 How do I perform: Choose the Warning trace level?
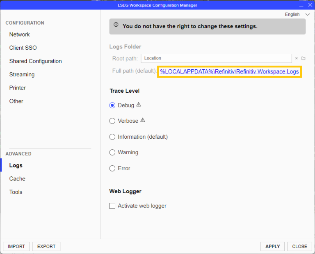[x=112, y=153]
